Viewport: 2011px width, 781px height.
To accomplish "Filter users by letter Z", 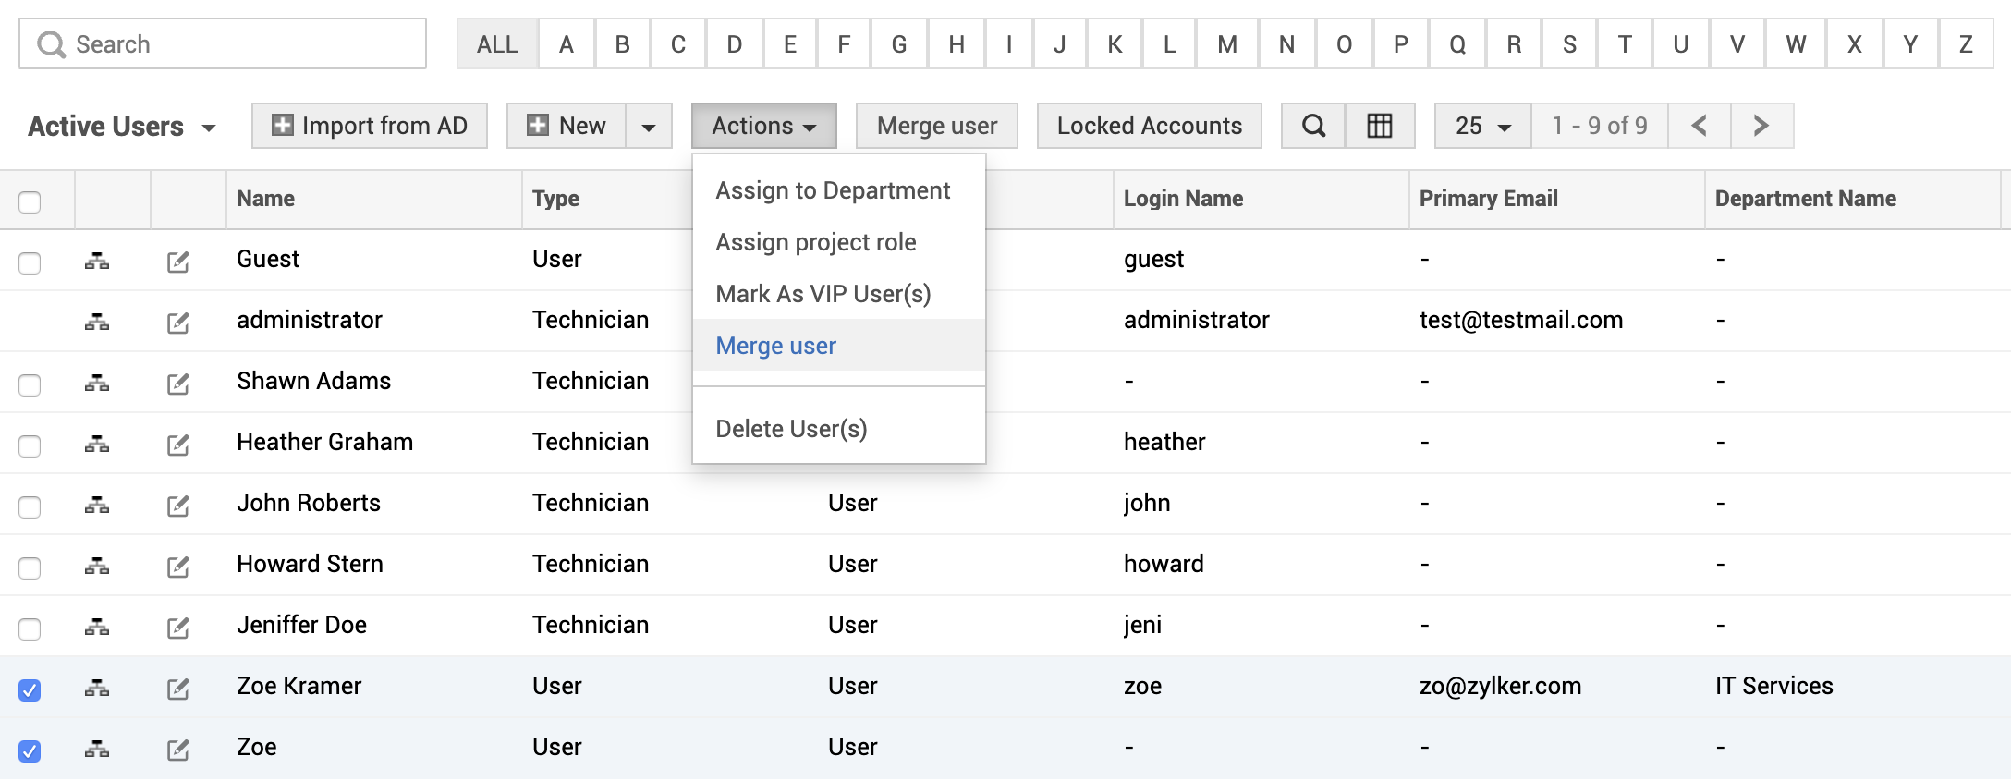I will click(1966, 44).
